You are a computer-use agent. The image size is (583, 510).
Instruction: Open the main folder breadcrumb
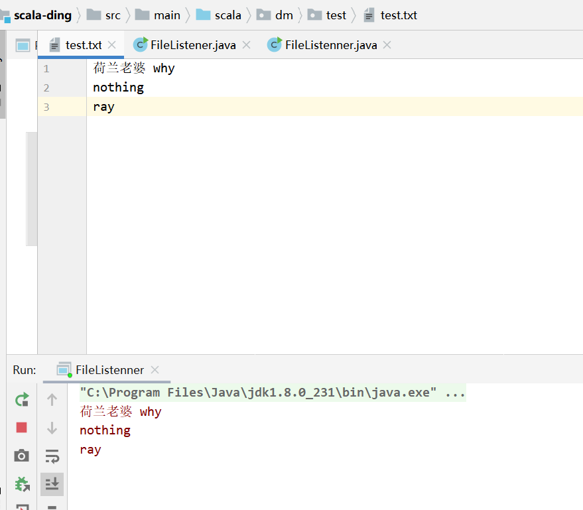pos(158,15)
